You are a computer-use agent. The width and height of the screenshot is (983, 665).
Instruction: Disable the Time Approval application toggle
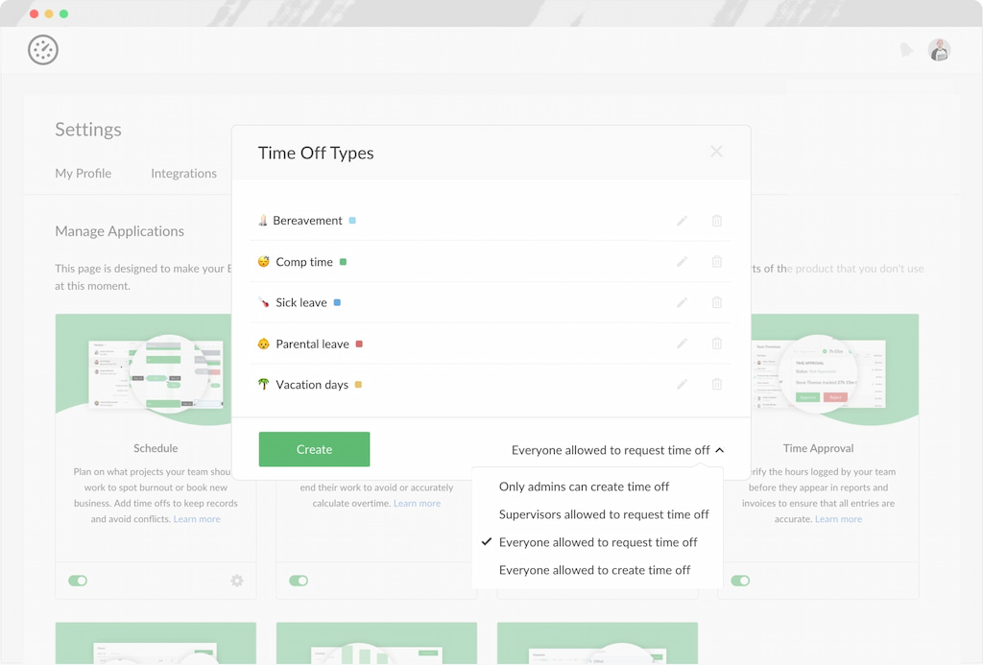pyautogui.click(x=739, y=581)
